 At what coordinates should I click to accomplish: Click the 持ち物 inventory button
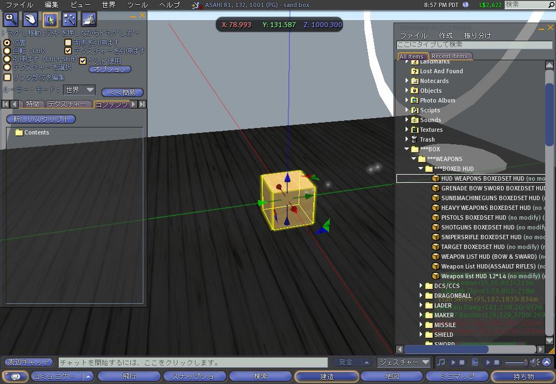(x=523, y=376)
